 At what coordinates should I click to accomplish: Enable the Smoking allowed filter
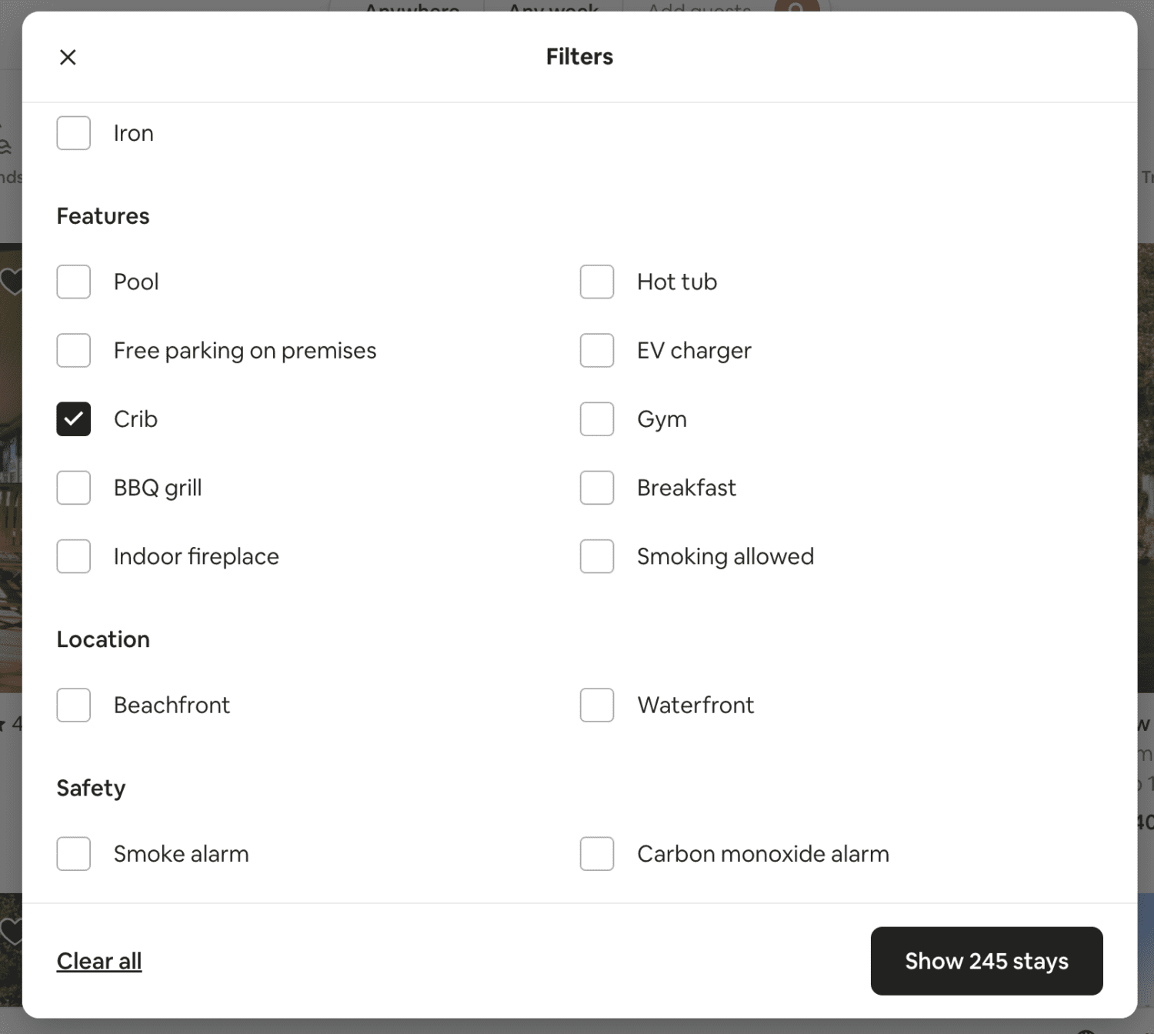click(596, 555)
